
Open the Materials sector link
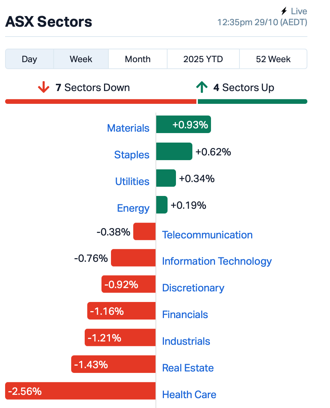(128, 128)
